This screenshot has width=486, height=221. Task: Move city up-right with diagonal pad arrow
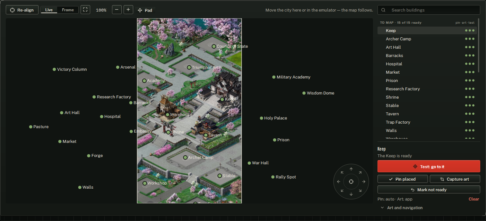(x=360, y=173)
